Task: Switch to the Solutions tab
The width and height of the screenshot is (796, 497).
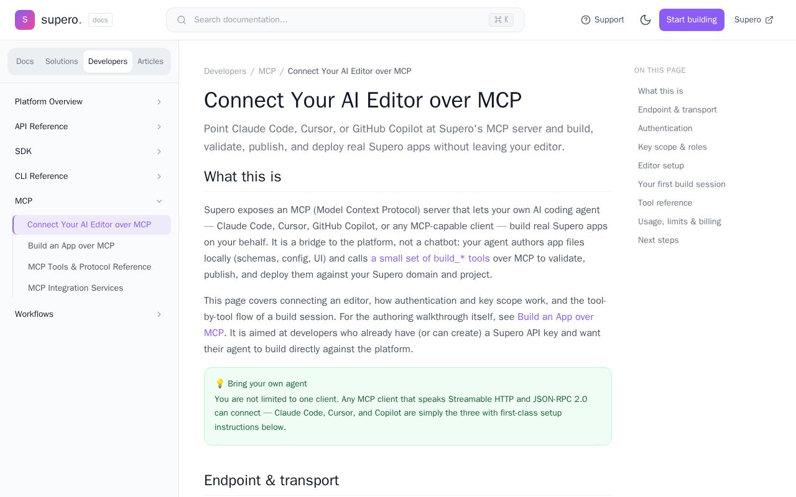Action: click(x=62, y=62)
